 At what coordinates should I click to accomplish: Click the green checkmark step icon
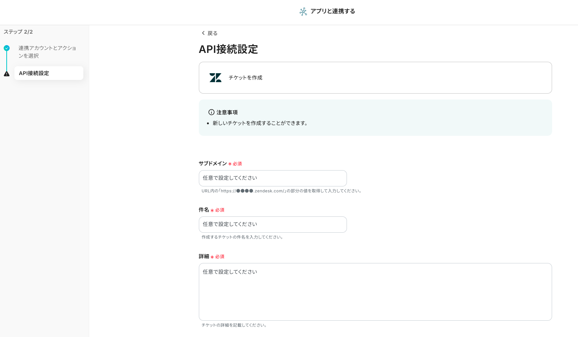tap(7, 48)
